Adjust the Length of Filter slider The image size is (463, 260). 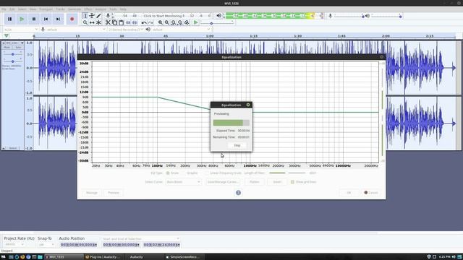pyautogui.click(x=287, y=173)
